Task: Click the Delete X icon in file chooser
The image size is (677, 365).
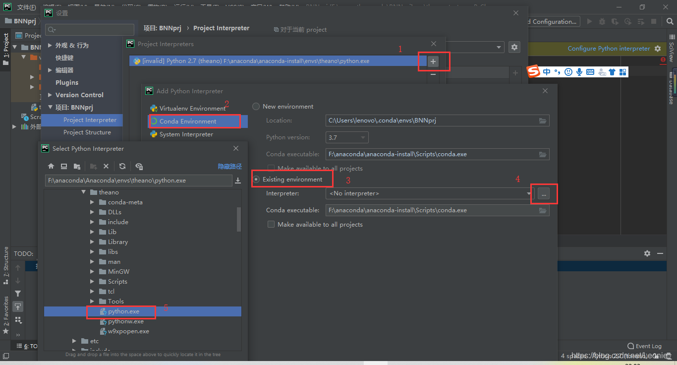Action: tap(106, 166)
